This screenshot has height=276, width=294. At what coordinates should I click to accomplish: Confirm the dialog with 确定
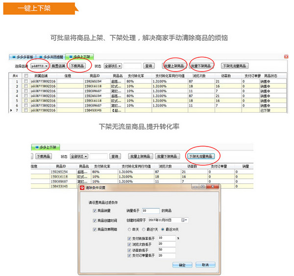pyautogui.click(x=182, y=265)
